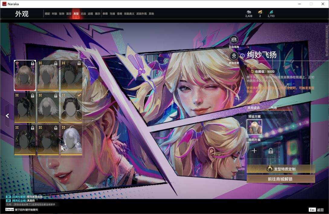Select the blonde bat-wing hairstyle thumbnail
The height and width of the screenshot is (214, 329).
(25, 75)
